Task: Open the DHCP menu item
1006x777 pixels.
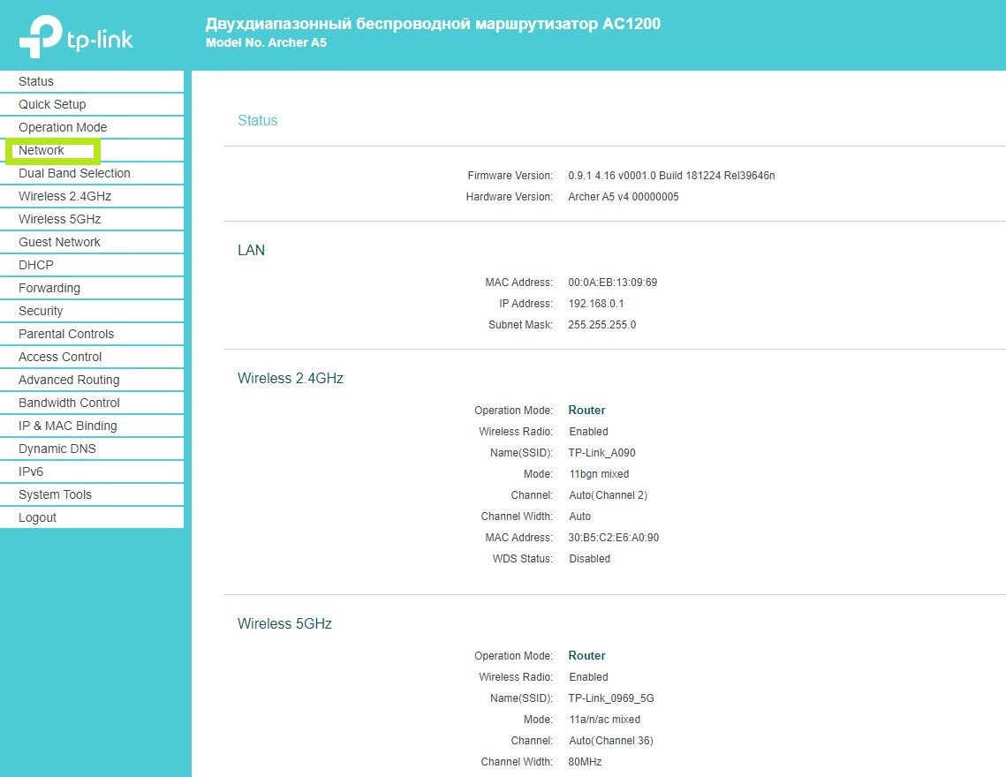Action: click(36, 265)
